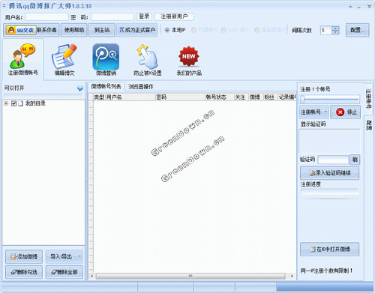Click the 注册新用户 button
The image size is (375, 293).
point(174,16)
